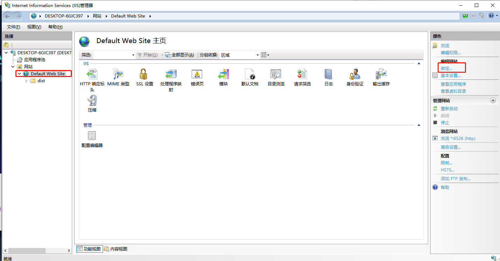Collapse the 管理 group section

click(x=419, y=125)
